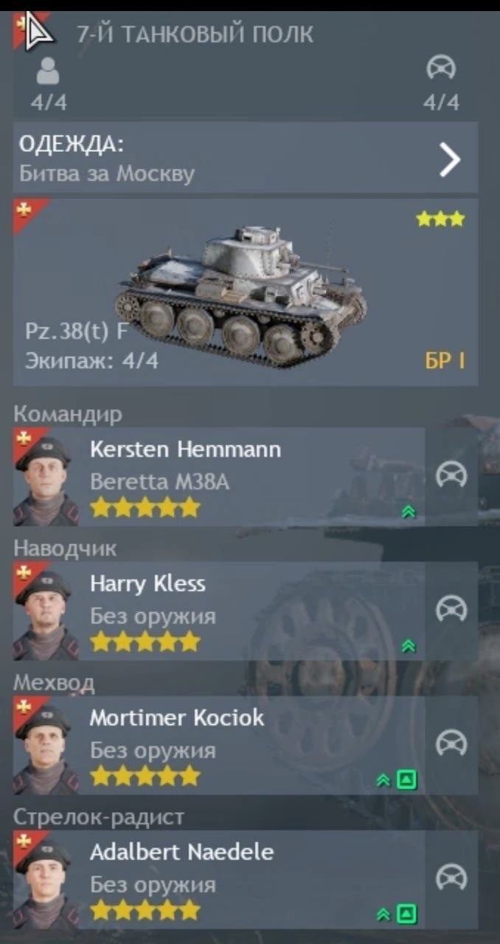
Task: Click the squad member count icon 4/4
Action: pos(48,73)
